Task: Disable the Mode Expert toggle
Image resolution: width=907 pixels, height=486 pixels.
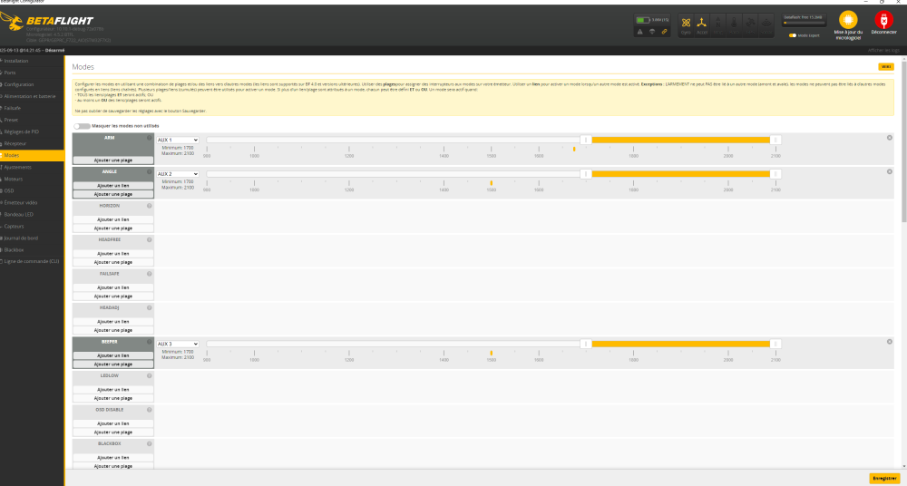Action: coord(793,35)
